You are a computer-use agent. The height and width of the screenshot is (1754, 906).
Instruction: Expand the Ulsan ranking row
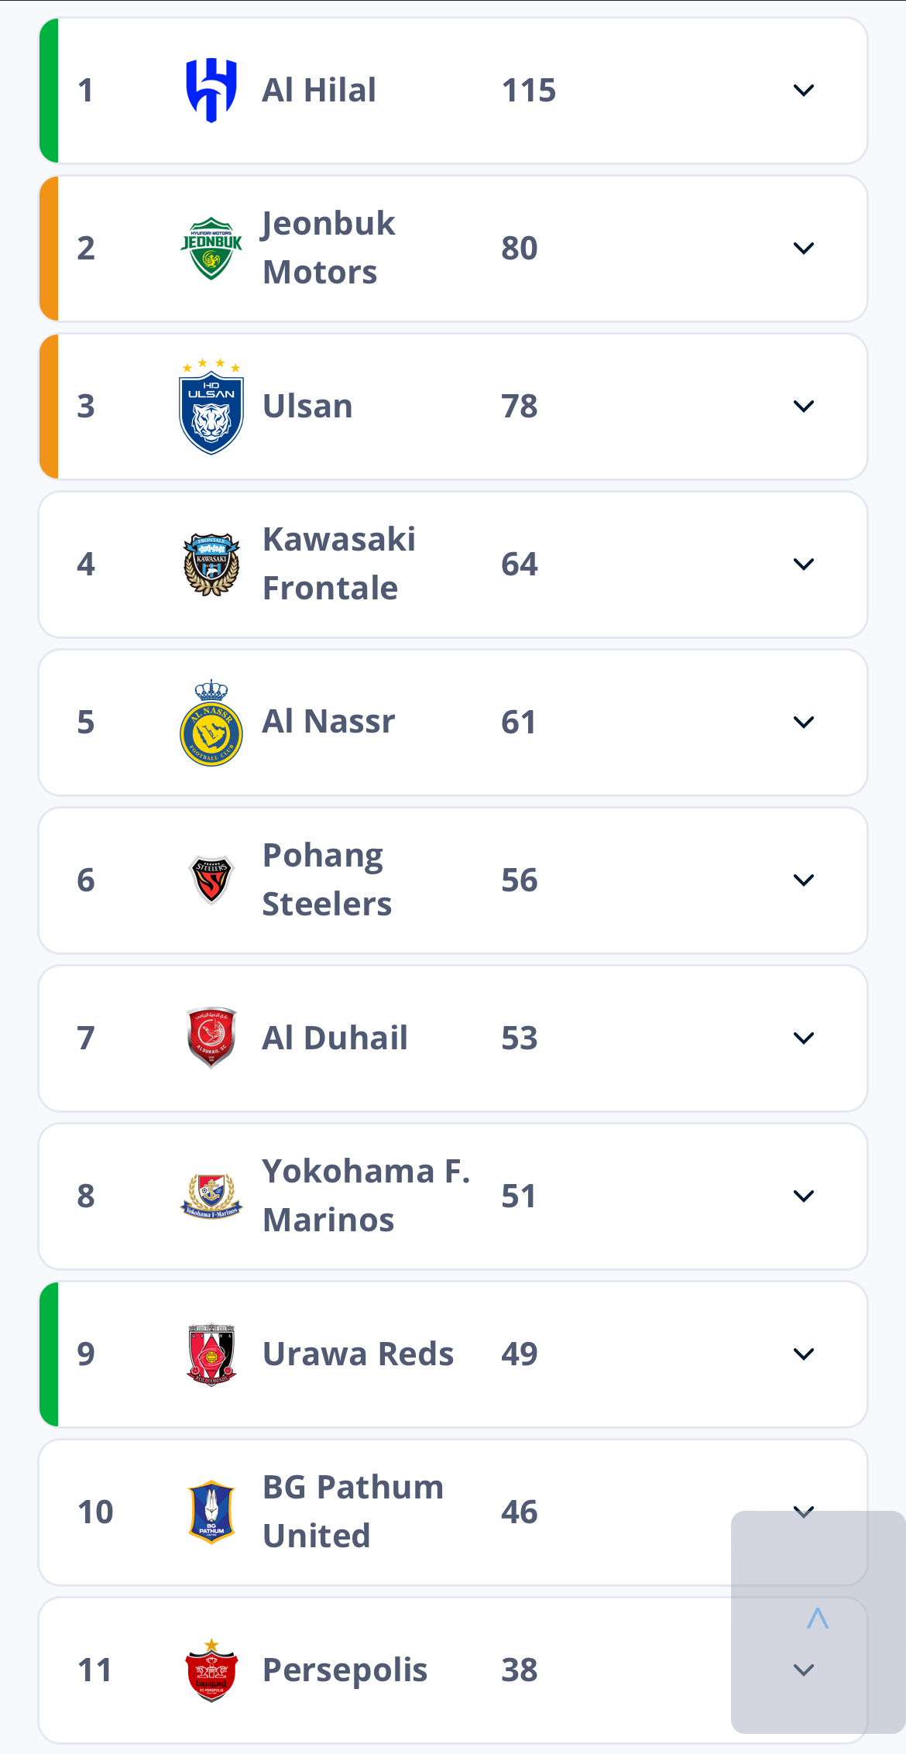click(x=804, y=407)
